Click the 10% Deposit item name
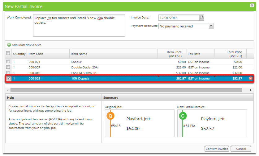259x156 pixels. pos(80,79)
